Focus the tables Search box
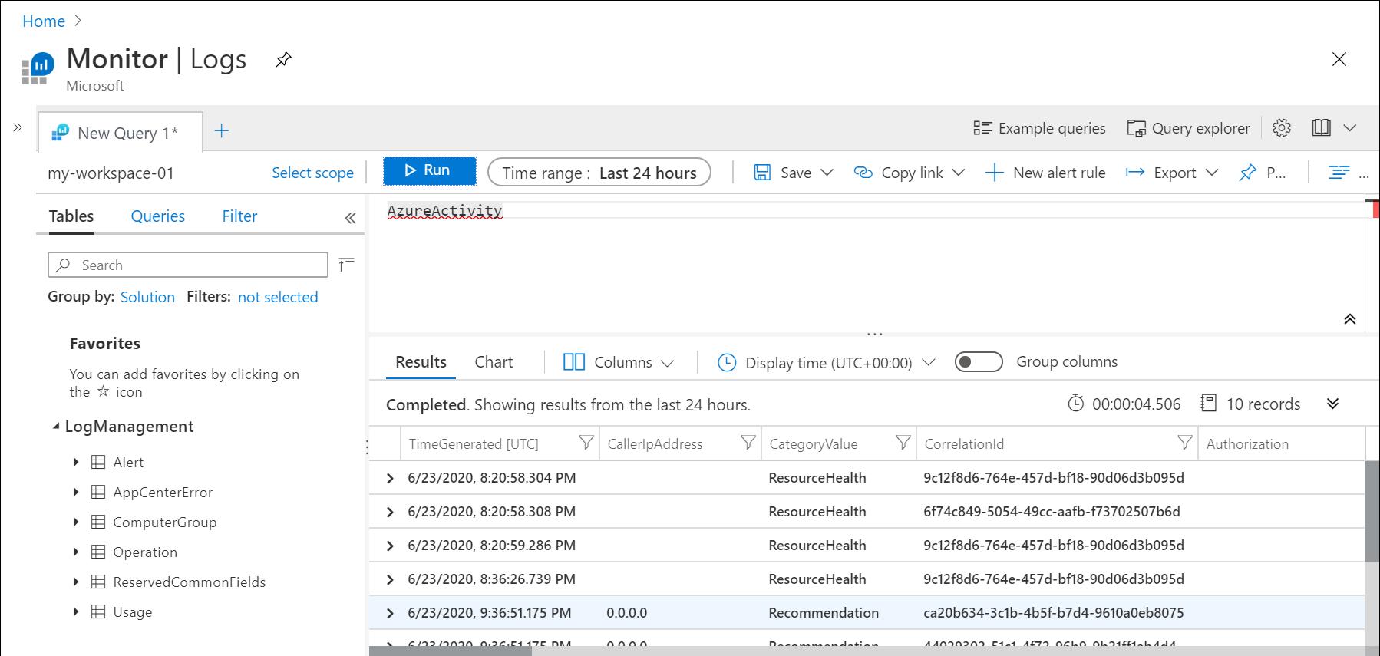This screenshot has width=1380, height=656. coord(188,265)
